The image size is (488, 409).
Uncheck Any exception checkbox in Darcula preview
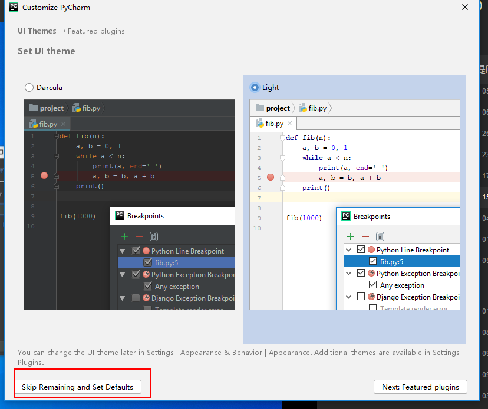point(148,286)
